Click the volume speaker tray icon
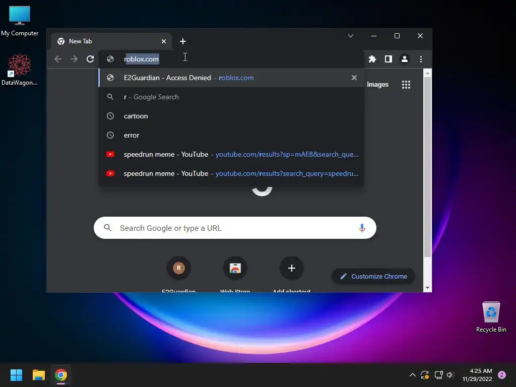Viewport: 516px width, 387px height. click(x=450, y=375)
